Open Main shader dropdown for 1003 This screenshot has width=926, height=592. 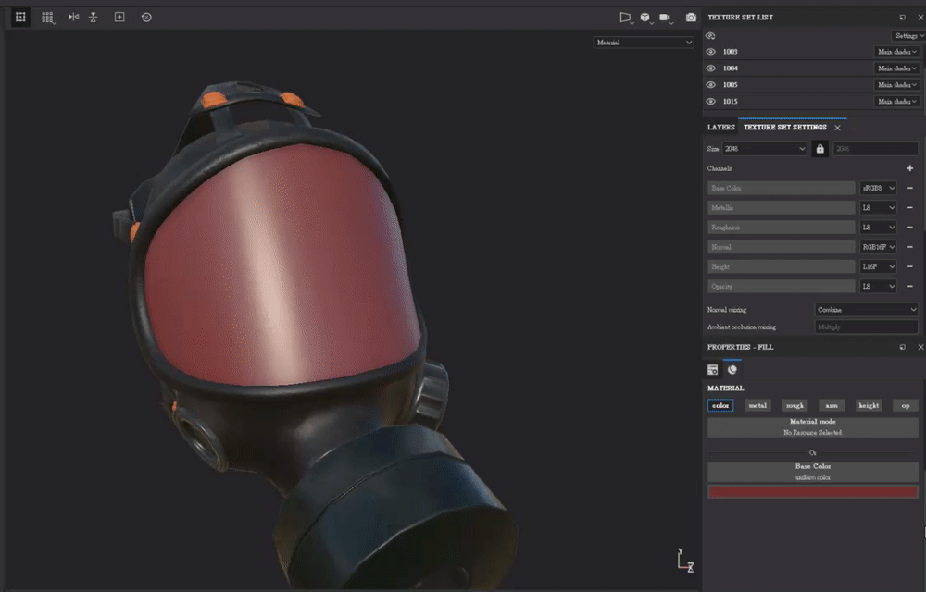coord(896,52)
